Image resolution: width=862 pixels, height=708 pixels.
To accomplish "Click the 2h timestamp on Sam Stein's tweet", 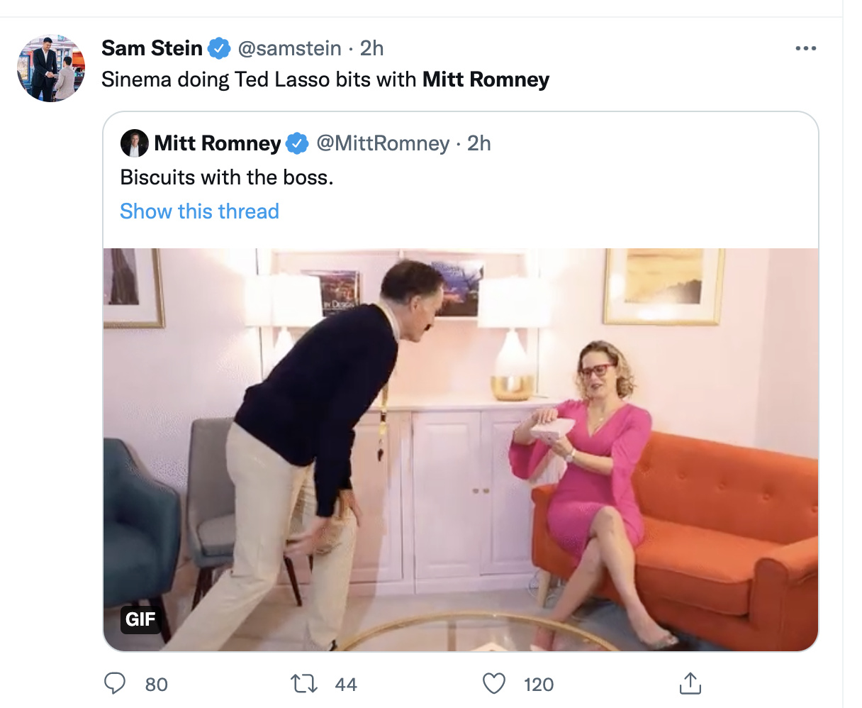I will pos(371,48).
